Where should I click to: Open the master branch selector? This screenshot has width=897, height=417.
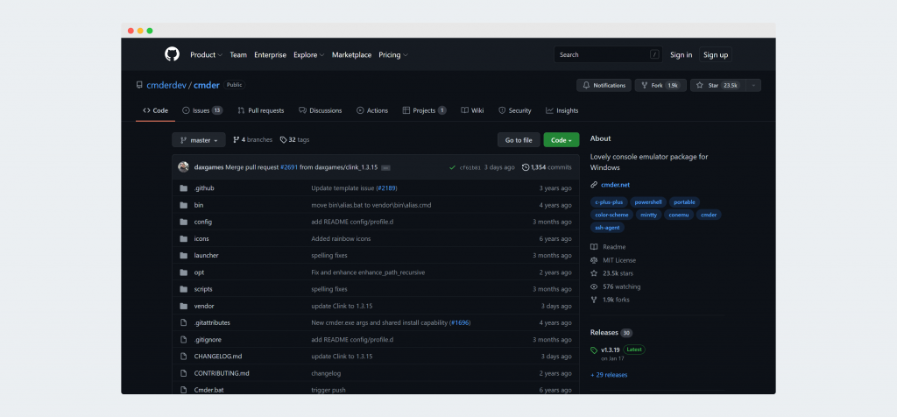click(199, 140)
